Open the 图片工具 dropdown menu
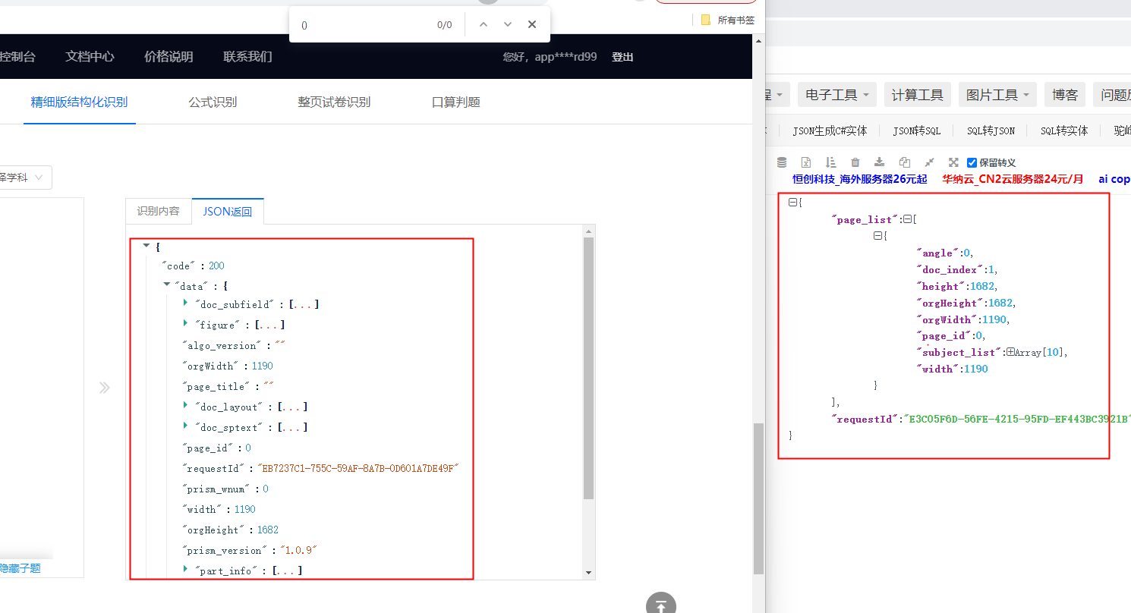Screen dimensions: 1131x613 tap(997, 95)
